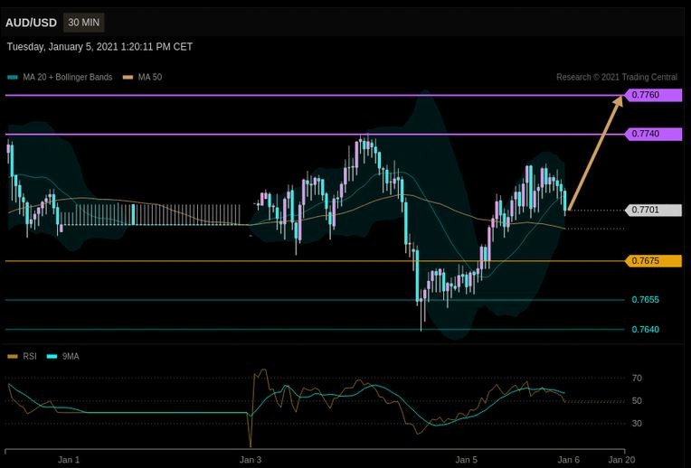Viewport: 691px width, 468px height.
Task: Click the Jan 5 date axis label
Action: (467, 460)
